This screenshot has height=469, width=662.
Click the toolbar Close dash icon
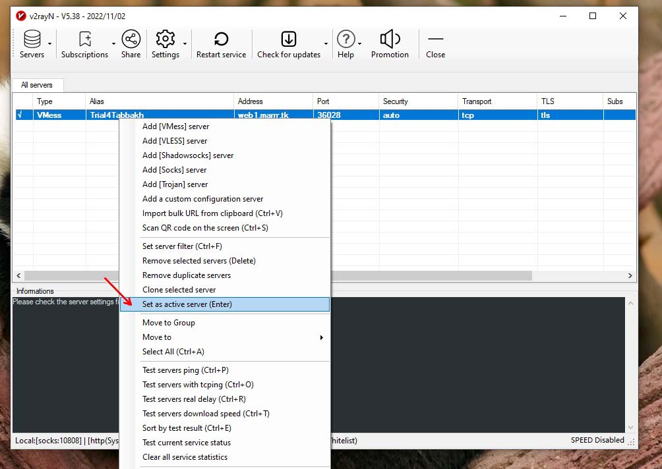click(x=435, y=40)
